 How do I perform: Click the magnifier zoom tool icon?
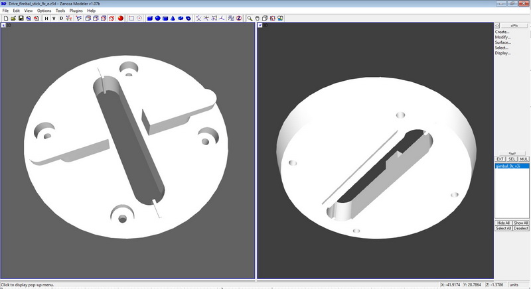point(250,18)
